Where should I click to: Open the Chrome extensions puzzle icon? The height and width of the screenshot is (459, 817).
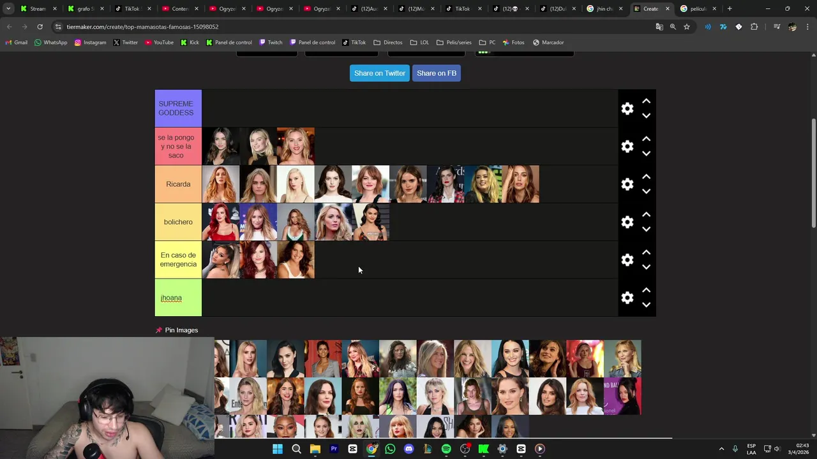point(754,27)
